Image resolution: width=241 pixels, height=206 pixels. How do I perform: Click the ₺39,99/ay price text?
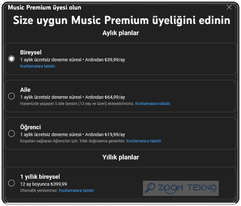coord(115,60)
